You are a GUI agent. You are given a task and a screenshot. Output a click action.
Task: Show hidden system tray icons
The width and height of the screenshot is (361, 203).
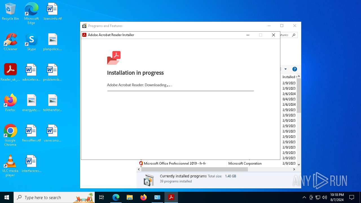tap(304, 197)
